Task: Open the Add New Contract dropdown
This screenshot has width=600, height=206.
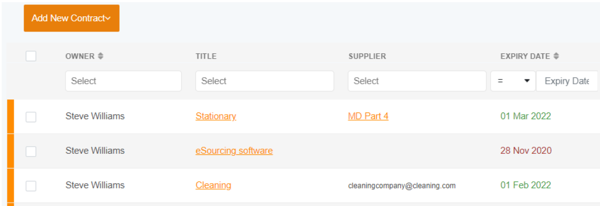Action: point(72,18)
